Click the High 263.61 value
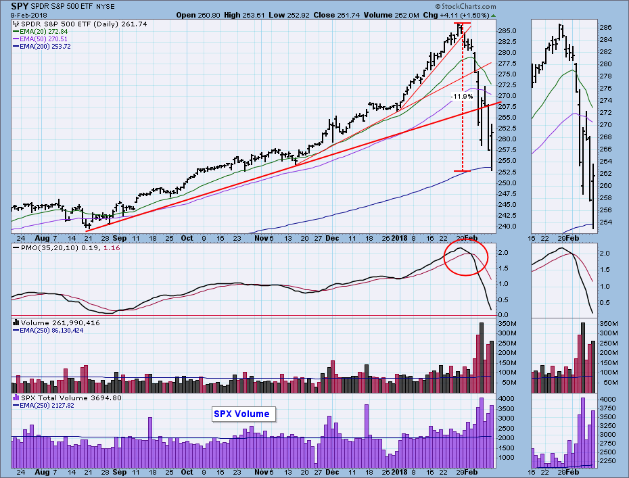The height and width of the screenshot is (478, 629). (244, 16)
